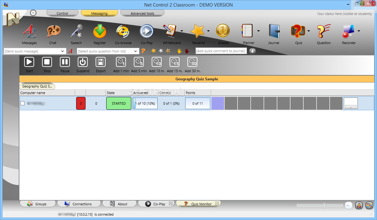This screenshot has height=220, width=377.
Task: Click the orange question mark quick question icon
Action: tap(143, 51)
